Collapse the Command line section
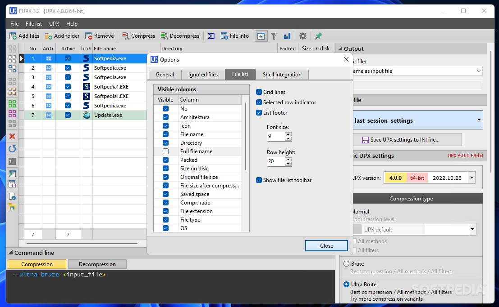The width and height of the screenshot is (499, 307). (10, 253)
